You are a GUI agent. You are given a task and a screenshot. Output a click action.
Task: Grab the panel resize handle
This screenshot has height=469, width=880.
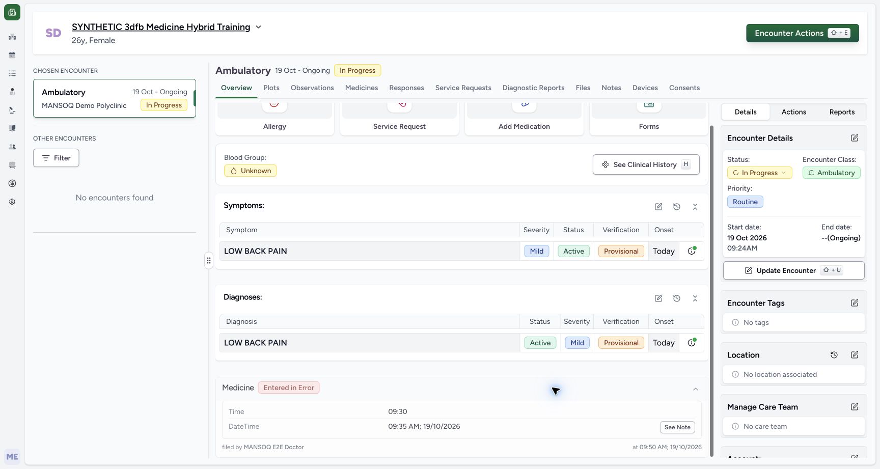209,260
